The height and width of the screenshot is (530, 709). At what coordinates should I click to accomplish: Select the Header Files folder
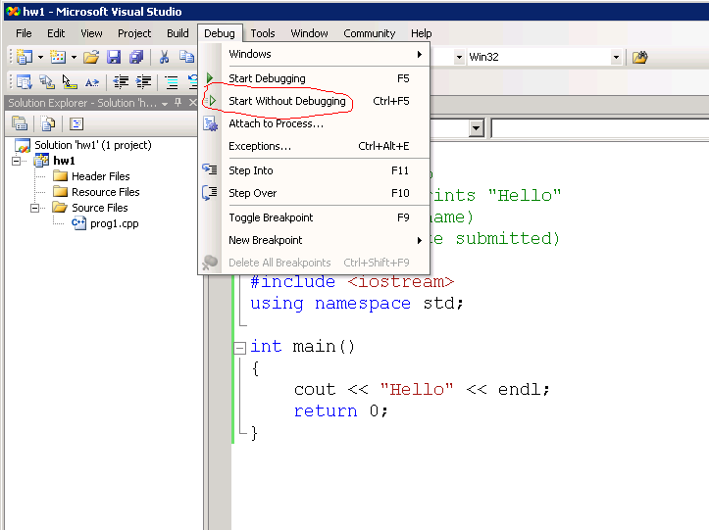pos(101,176)
